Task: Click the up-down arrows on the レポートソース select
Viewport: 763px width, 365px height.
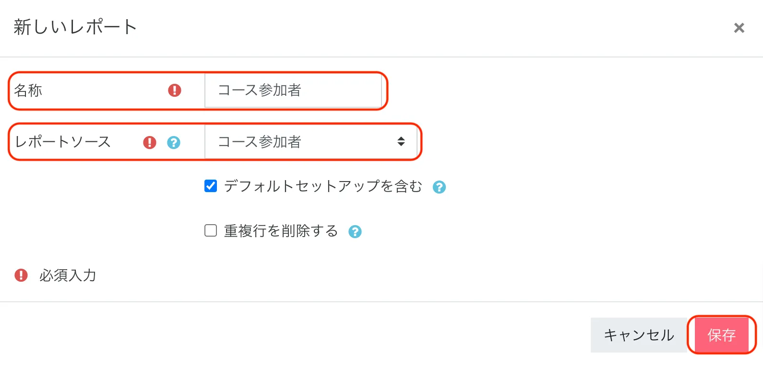Action: [401, 141]
